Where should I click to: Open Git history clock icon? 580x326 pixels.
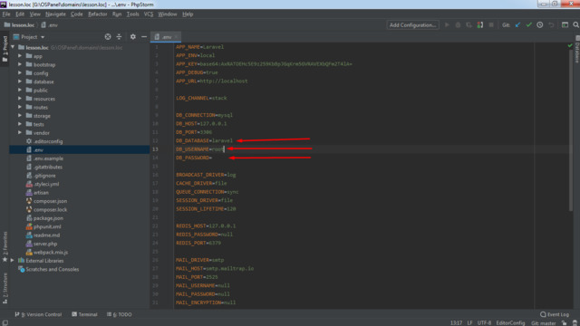540,25
